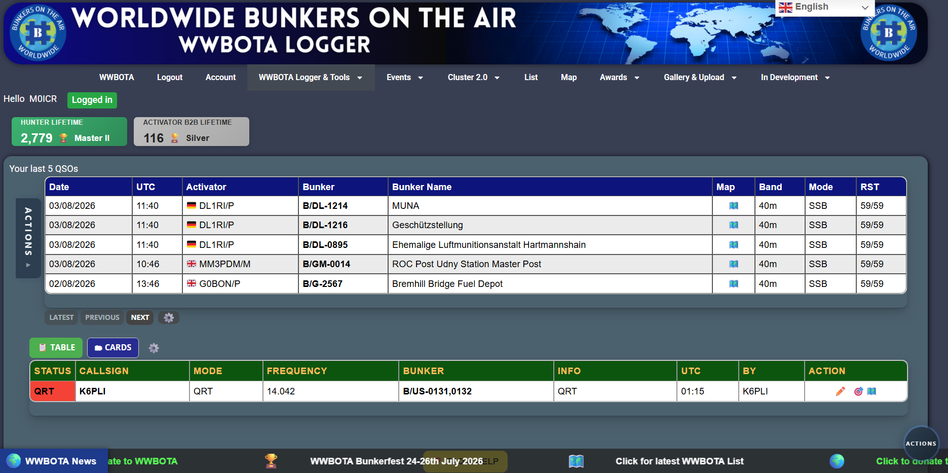Select frequency value 14.042
The height and width of the screenshot is (473, 948).
pyautogui.click(x=281, y=391)
